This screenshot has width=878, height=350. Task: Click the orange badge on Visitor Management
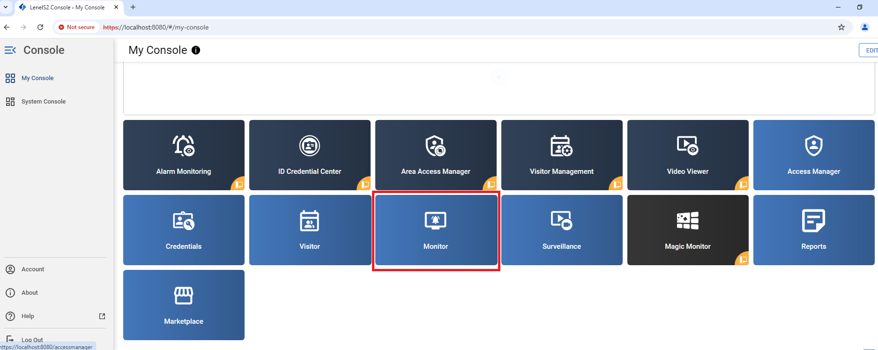click(x=617, y=184)
